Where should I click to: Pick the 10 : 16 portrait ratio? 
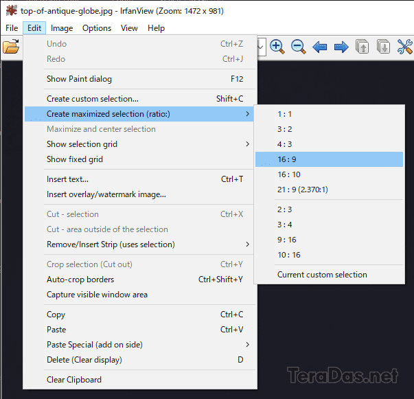(330, 255)
